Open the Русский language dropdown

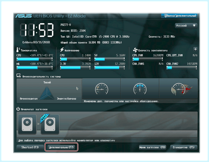[x=186, y=25]
